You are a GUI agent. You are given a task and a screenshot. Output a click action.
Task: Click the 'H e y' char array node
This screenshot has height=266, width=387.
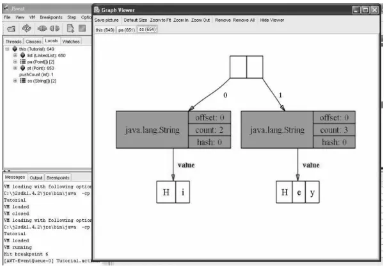[x=297, y=192]
